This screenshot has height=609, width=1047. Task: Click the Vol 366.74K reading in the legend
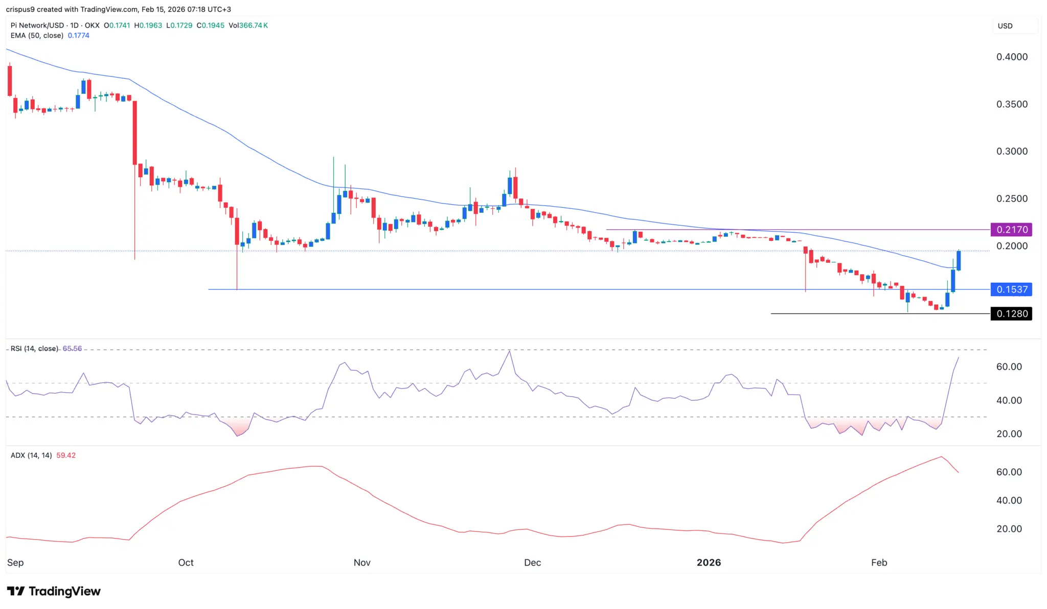pos(248,25)
